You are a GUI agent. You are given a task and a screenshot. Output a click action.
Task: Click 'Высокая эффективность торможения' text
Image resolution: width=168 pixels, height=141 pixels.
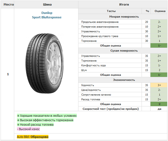(45, 120)
